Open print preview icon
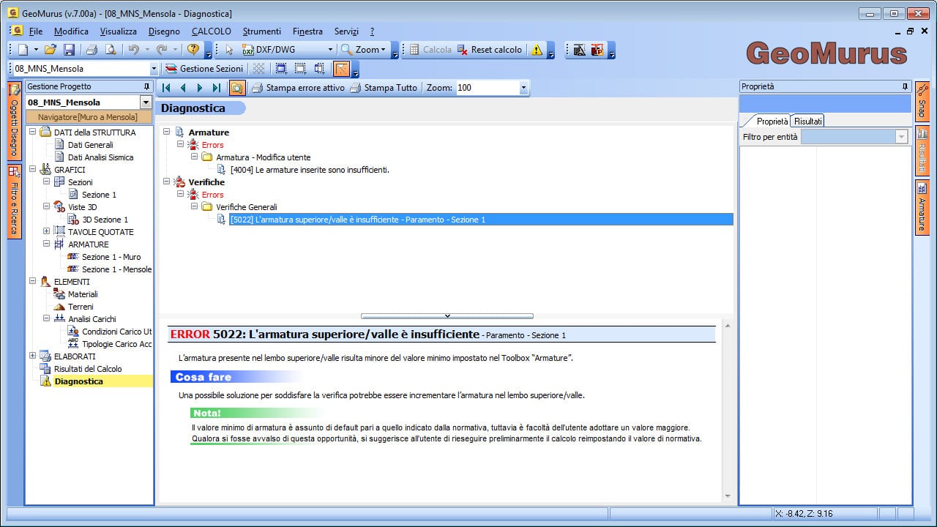937x527 pixels. (x=111, y=50)
